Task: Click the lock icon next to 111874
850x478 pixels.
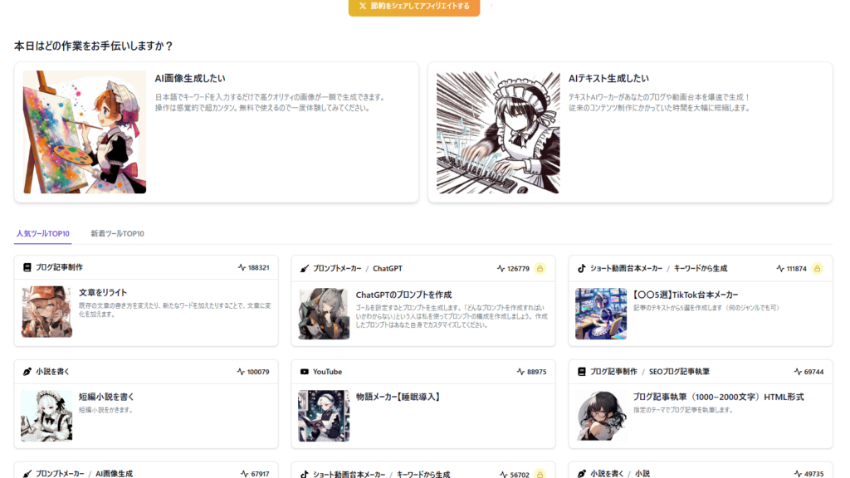Action: click(x=817, y=269)
